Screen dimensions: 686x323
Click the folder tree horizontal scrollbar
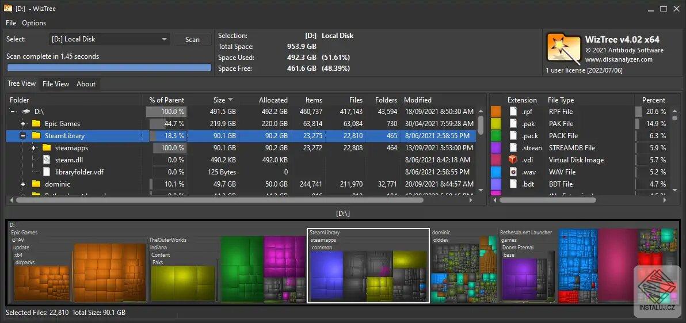tap(220, 200)
